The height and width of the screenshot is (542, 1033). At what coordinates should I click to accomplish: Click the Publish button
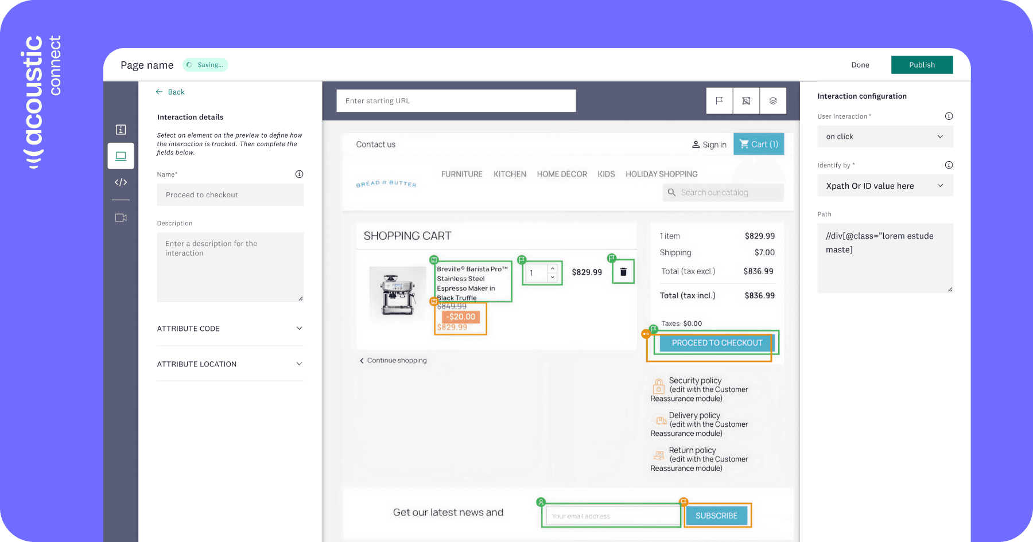922,64
